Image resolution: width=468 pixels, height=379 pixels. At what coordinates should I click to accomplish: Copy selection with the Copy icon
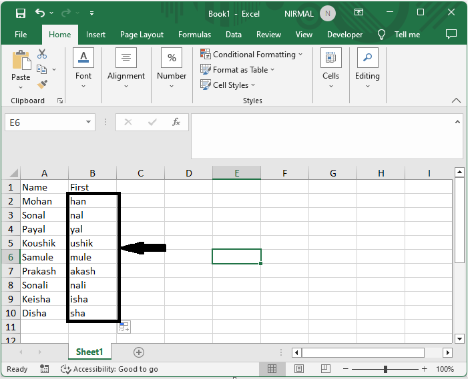pyautogui.click(x=42, y=69)
